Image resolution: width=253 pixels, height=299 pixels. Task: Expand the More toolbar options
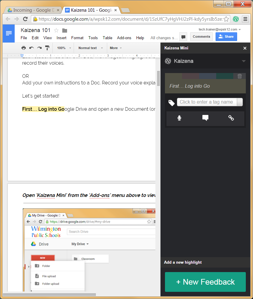pos(116,48)
